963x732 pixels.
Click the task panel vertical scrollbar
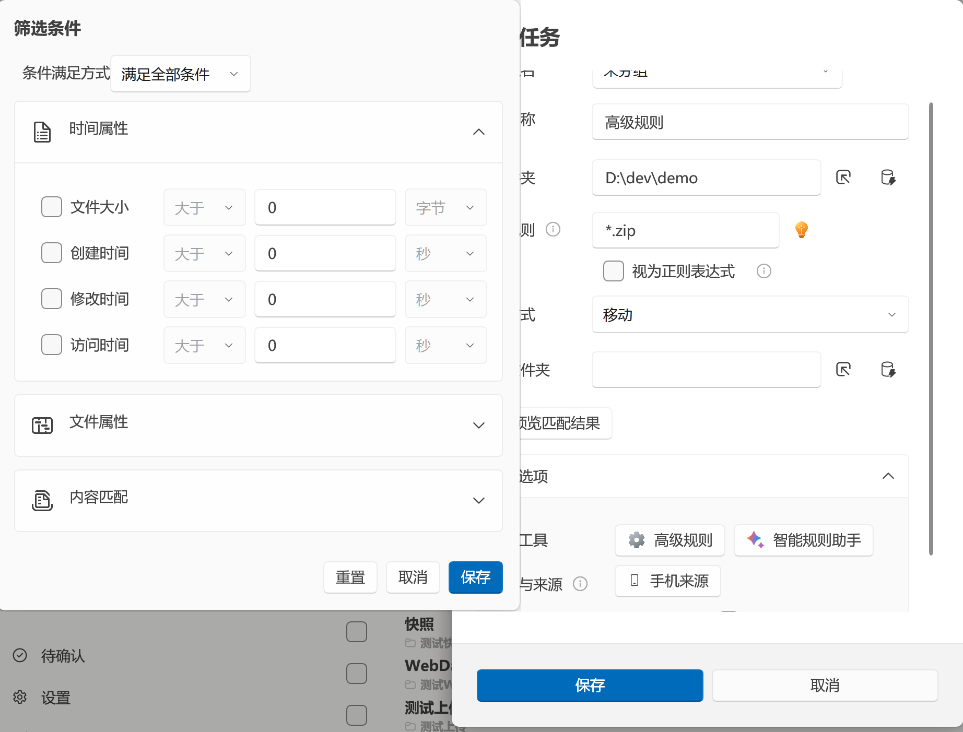[x=931, y=329]
